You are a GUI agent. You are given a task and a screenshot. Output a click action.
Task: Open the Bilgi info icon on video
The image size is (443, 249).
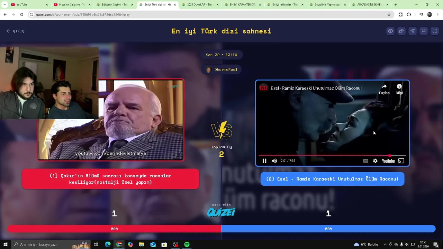pyautogui.click(x=399, y=89)
